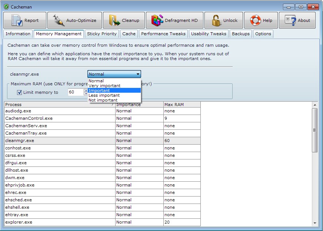Sort by the Process column header
Image resolution: width=323 pixels, height=231 pixels.
pyautogui.click(x=60, y=105)
